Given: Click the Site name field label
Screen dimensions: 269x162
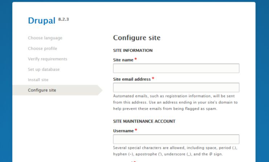Looking at the screenshot, I should pyautogui.click(x=123, y=60).
